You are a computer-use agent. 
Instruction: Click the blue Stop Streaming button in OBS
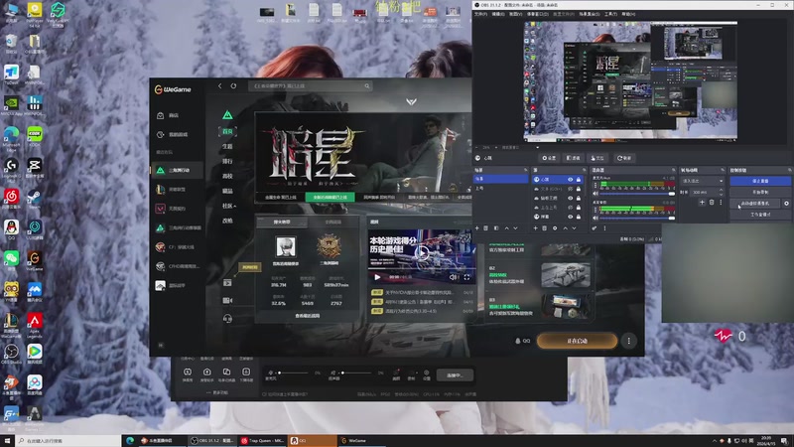click(760, 181)
